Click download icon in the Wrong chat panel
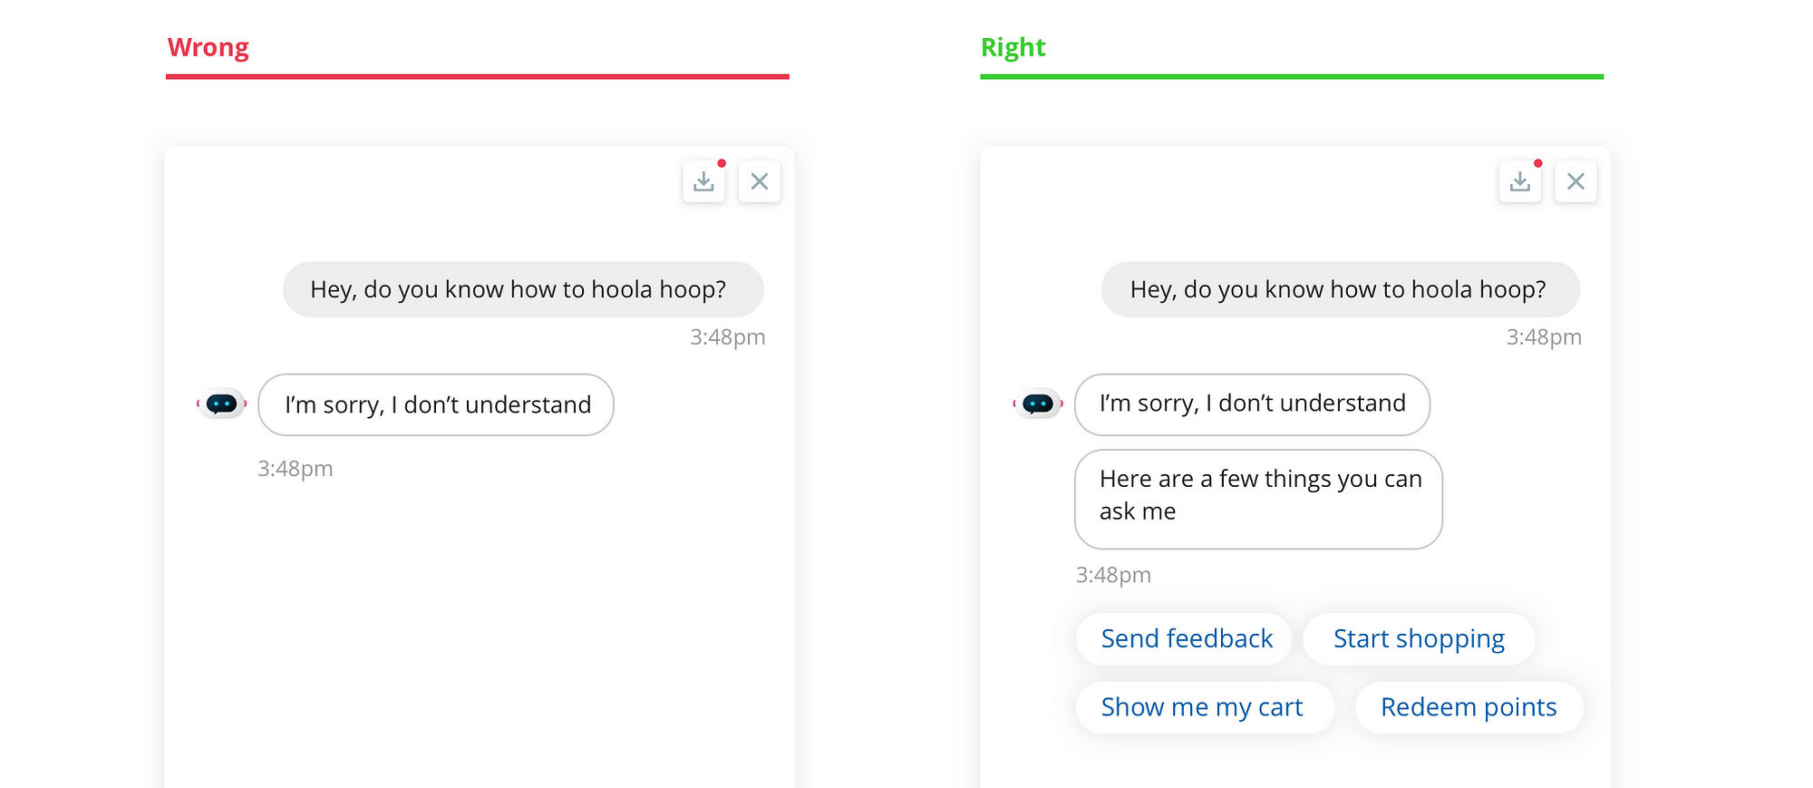Viewport: 1813px width, 788px height. [703, 181]
